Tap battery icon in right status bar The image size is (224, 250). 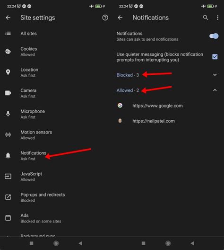point(210,6)
